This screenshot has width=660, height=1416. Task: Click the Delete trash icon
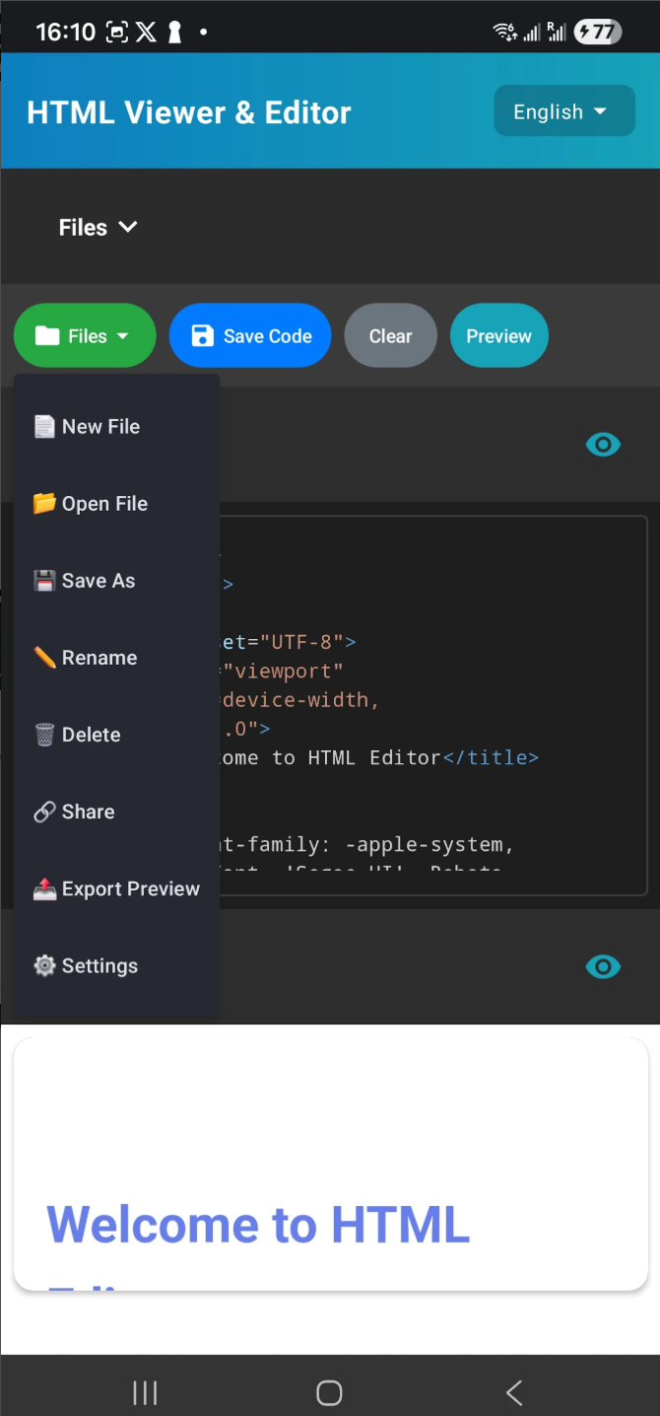click(44, 734)
